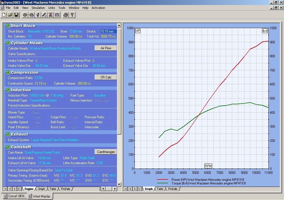Screen dimensions: 284x200
Task: Click the CR Calc button
Action: (106, 77)
